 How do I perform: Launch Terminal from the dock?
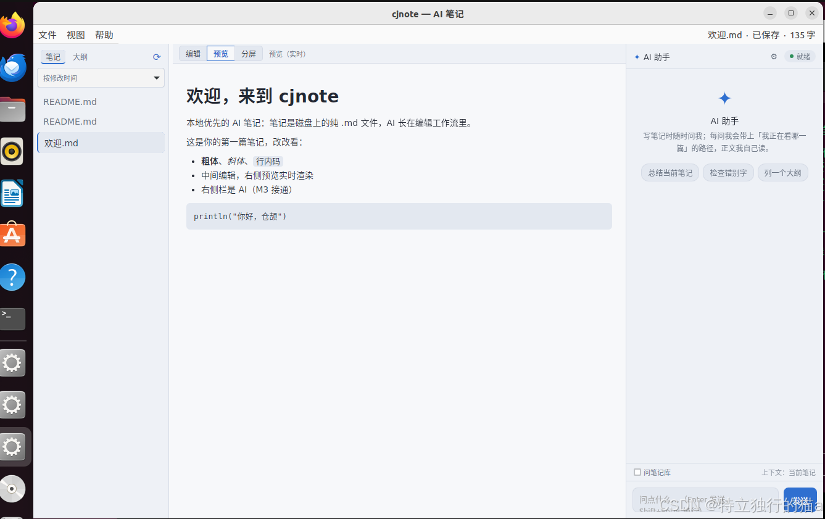12,318
